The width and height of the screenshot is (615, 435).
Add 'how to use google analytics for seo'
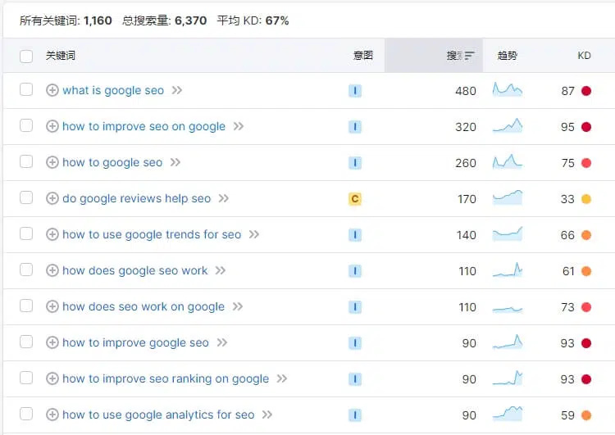coord(52,415)
